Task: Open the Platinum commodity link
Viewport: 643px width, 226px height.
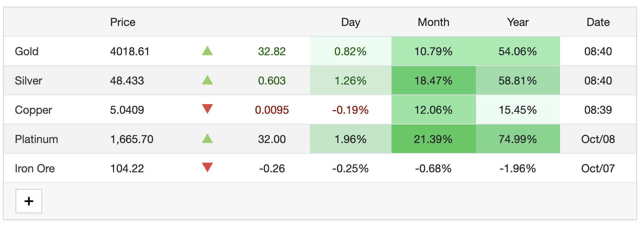Action: (36, 139)
